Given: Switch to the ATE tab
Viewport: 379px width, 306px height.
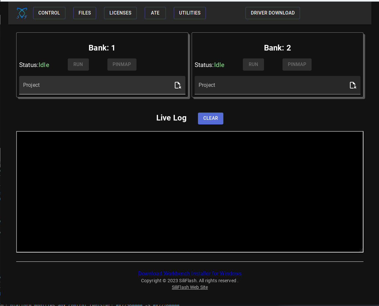Looking at the screenshot, I should [x=155, y=13].
